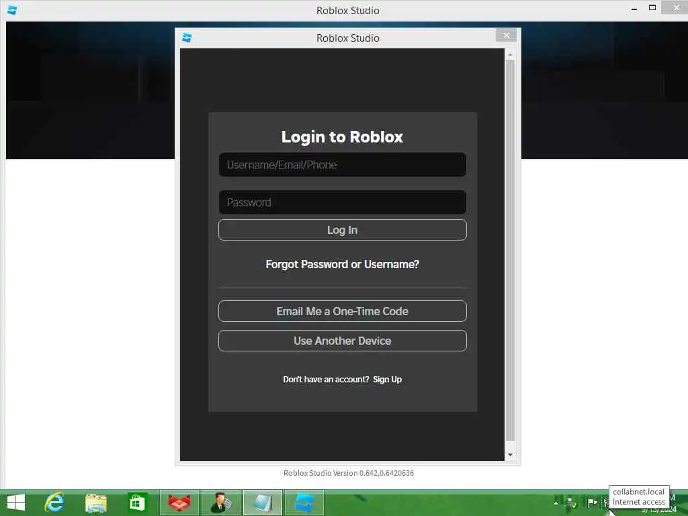The width and height of the screenshot is (688, 516).
Task: Click the Roblox Studio icon in main window title bar
Action: 12,10
